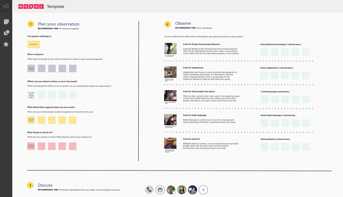Select the 'Plan your observation' section heading

point(59,24)
